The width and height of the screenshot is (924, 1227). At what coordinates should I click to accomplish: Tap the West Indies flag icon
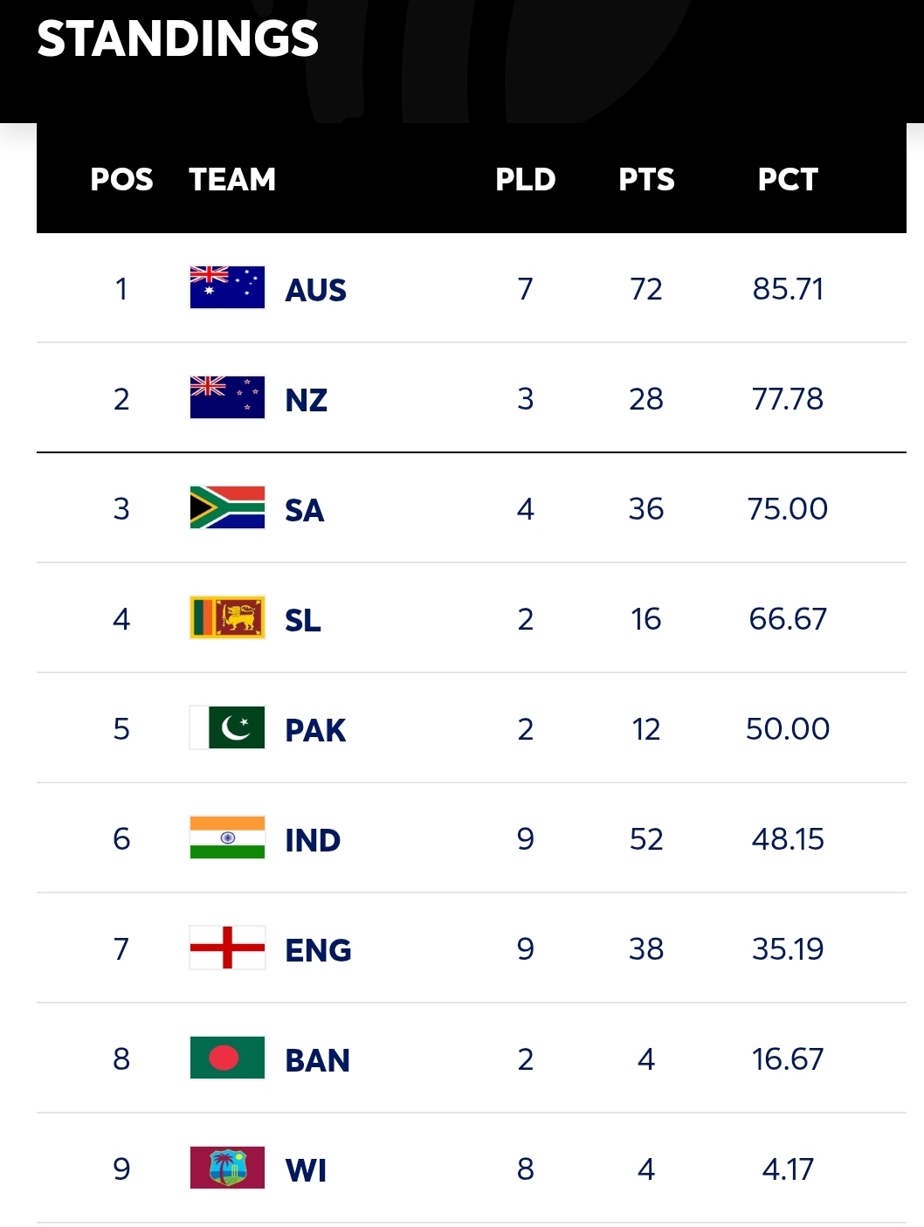click(x=227, y=1168)
